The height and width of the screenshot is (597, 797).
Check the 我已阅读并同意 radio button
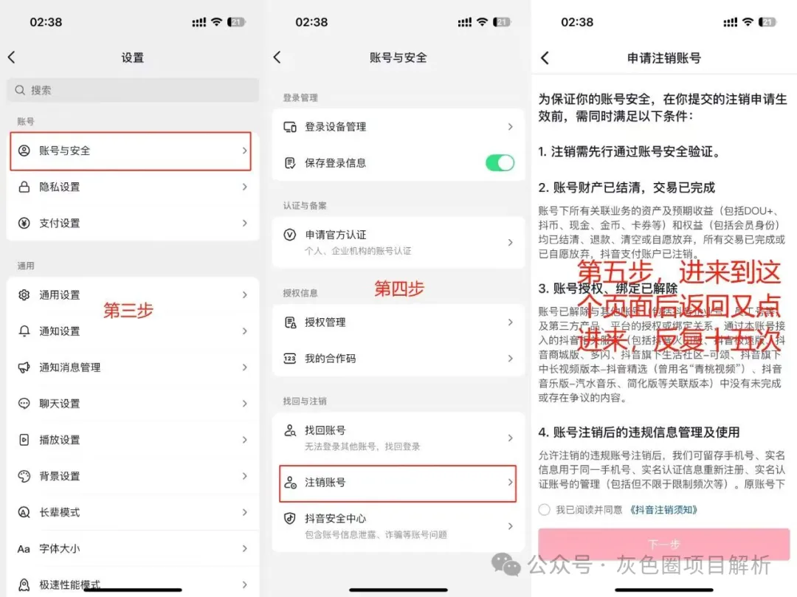[x=545, y=510]
